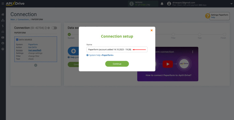Click change filter text
Screen dimensions: 234x120
tap(34, 56)
